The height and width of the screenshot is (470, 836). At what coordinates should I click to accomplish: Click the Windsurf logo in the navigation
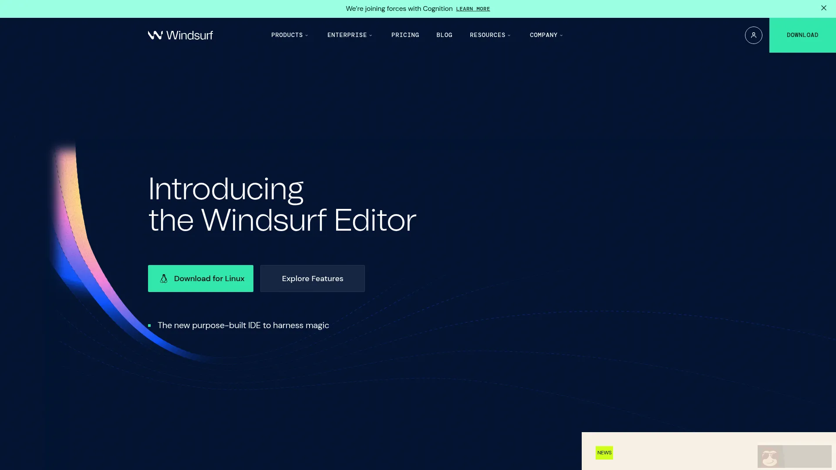coord(180,35)
